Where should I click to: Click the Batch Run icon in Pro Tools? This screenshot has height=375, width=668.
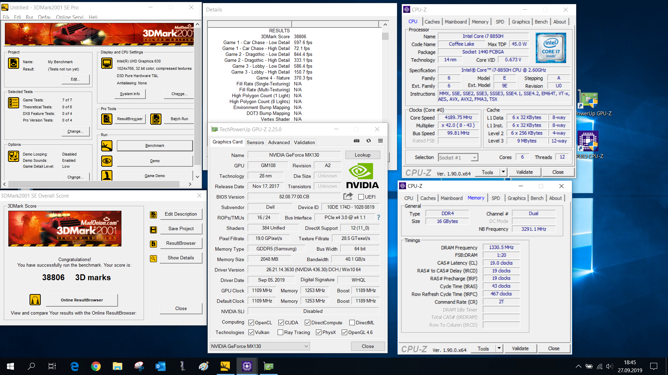156,119
